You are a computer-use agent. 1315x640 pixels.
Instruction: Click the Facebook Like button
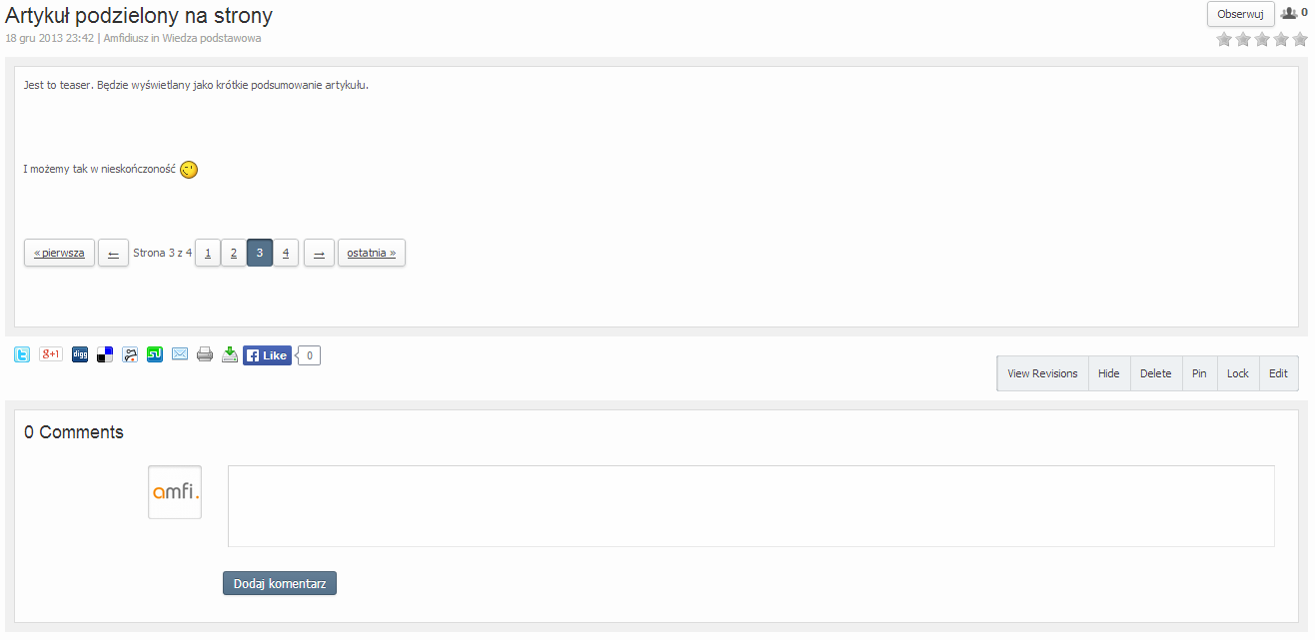coord(268,355)
